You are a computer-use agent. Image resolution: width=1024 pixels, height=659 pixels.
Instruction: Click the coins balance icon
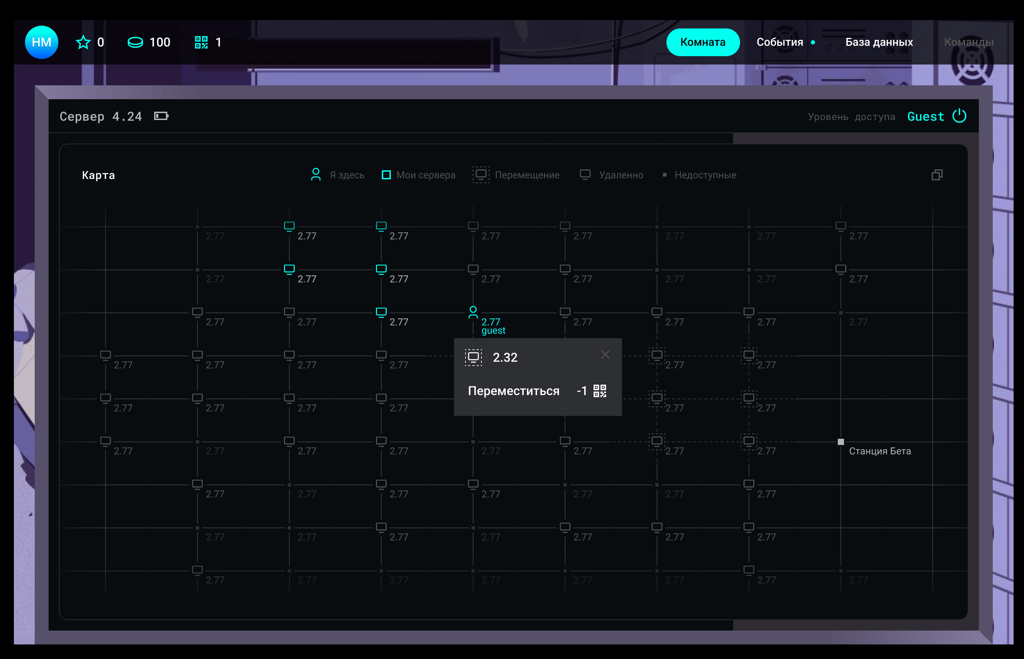135,42
